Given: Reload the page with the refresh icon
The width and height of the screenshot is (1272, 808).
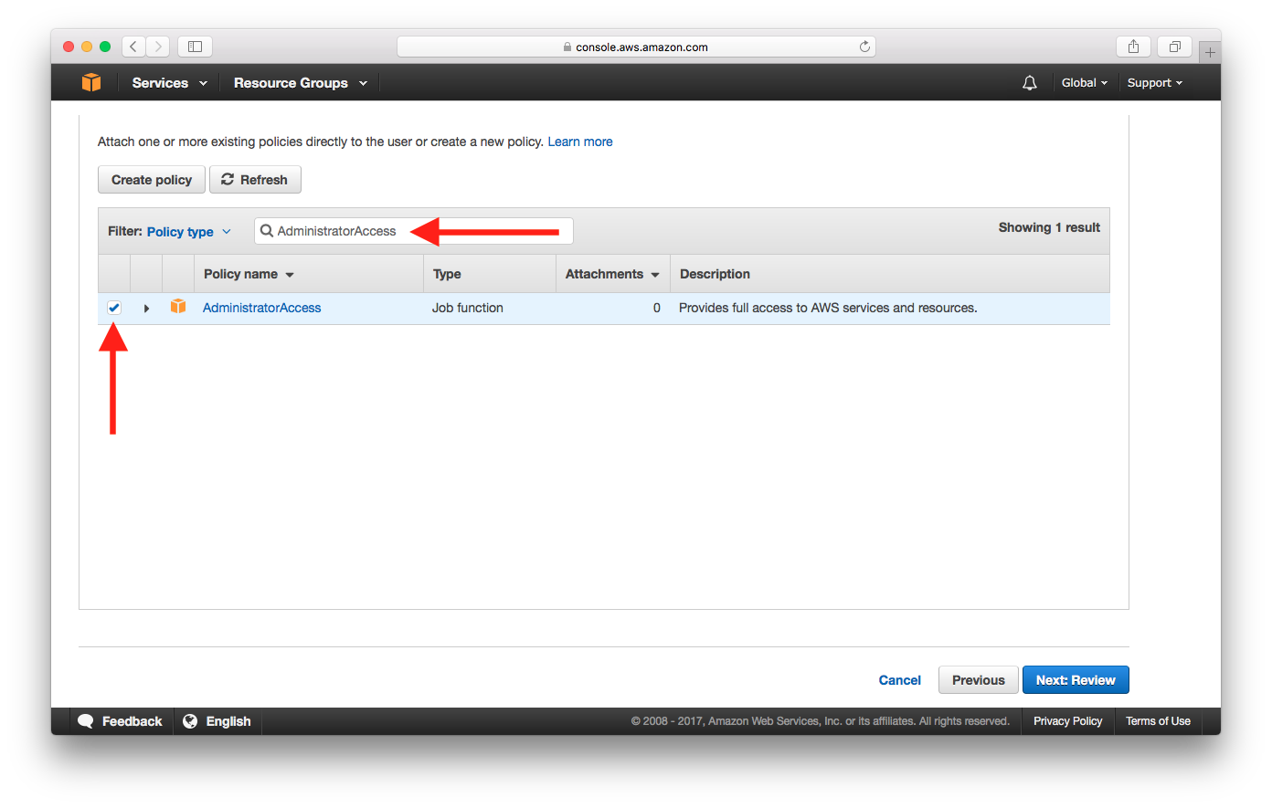Looking at the screenshot, I should [x=864, y=47].
